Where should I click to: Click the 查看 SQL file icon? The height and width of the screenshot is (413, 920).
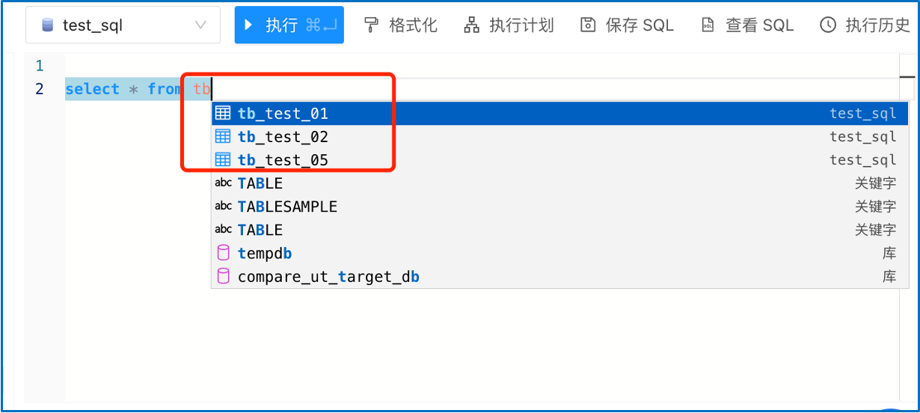[708, 25]
